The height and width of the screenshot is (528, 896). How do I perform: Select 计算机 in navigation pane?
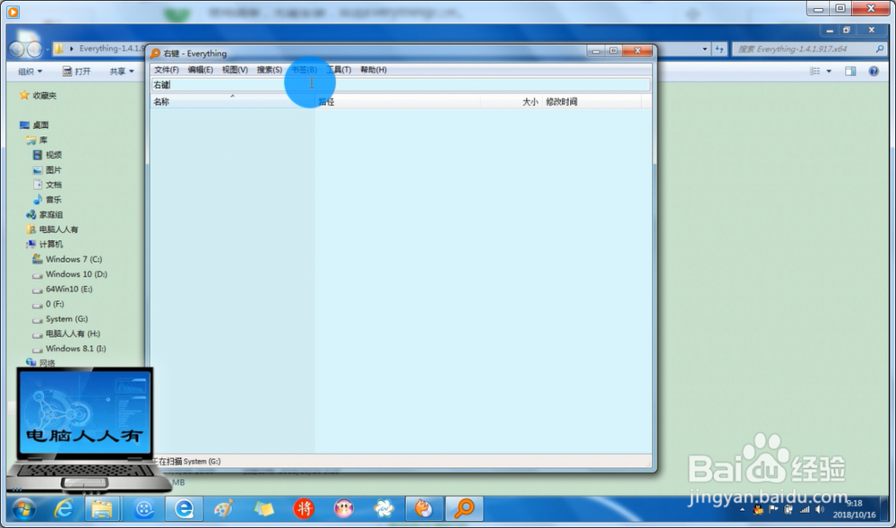coord(45,245)
